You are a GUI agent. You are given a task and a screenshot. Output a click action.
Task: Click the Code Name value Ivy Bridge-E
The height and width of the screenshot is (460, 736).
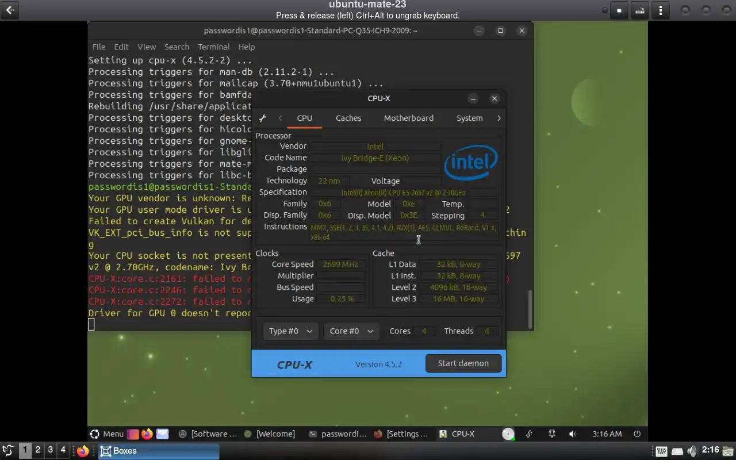click(375, 158)
